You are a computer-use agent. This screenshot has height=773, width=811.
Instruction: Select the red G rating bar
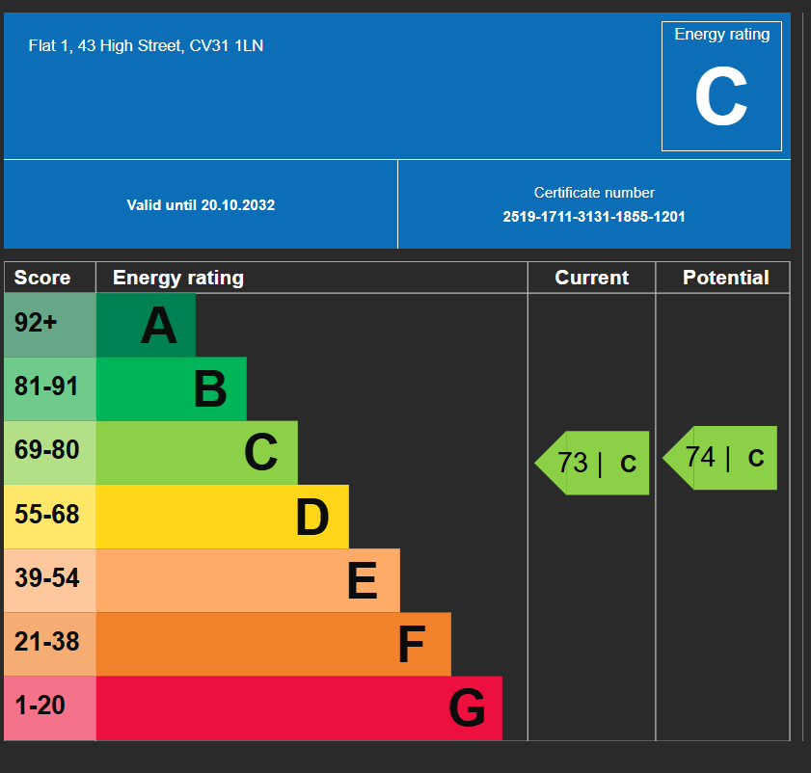tap(299, 708)
